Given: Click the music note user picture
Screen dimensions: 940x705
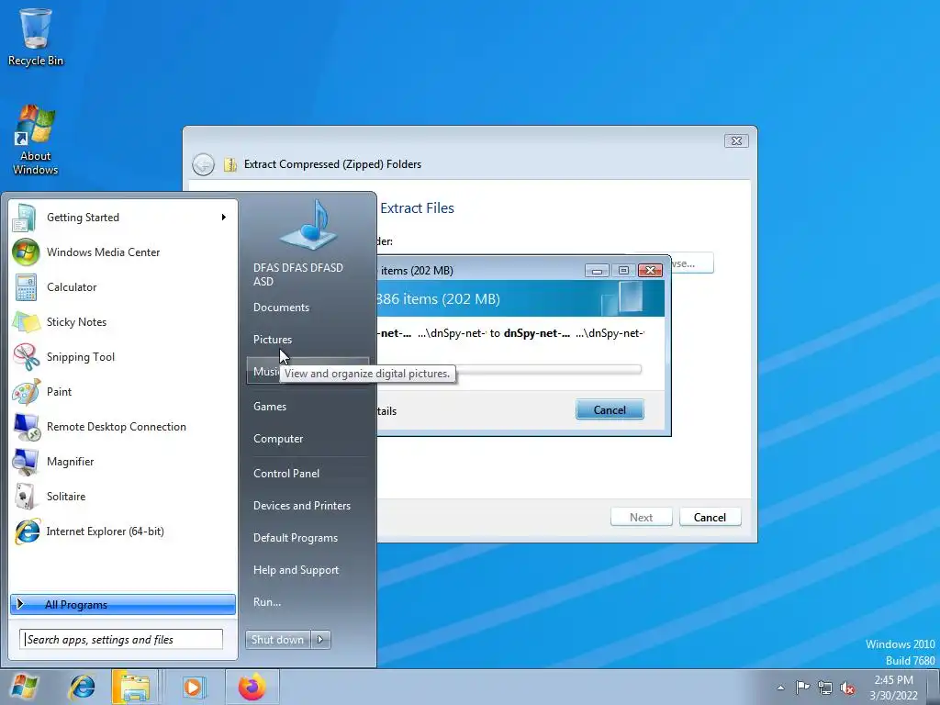Looking at the screenshot, I should pos(308,226).
